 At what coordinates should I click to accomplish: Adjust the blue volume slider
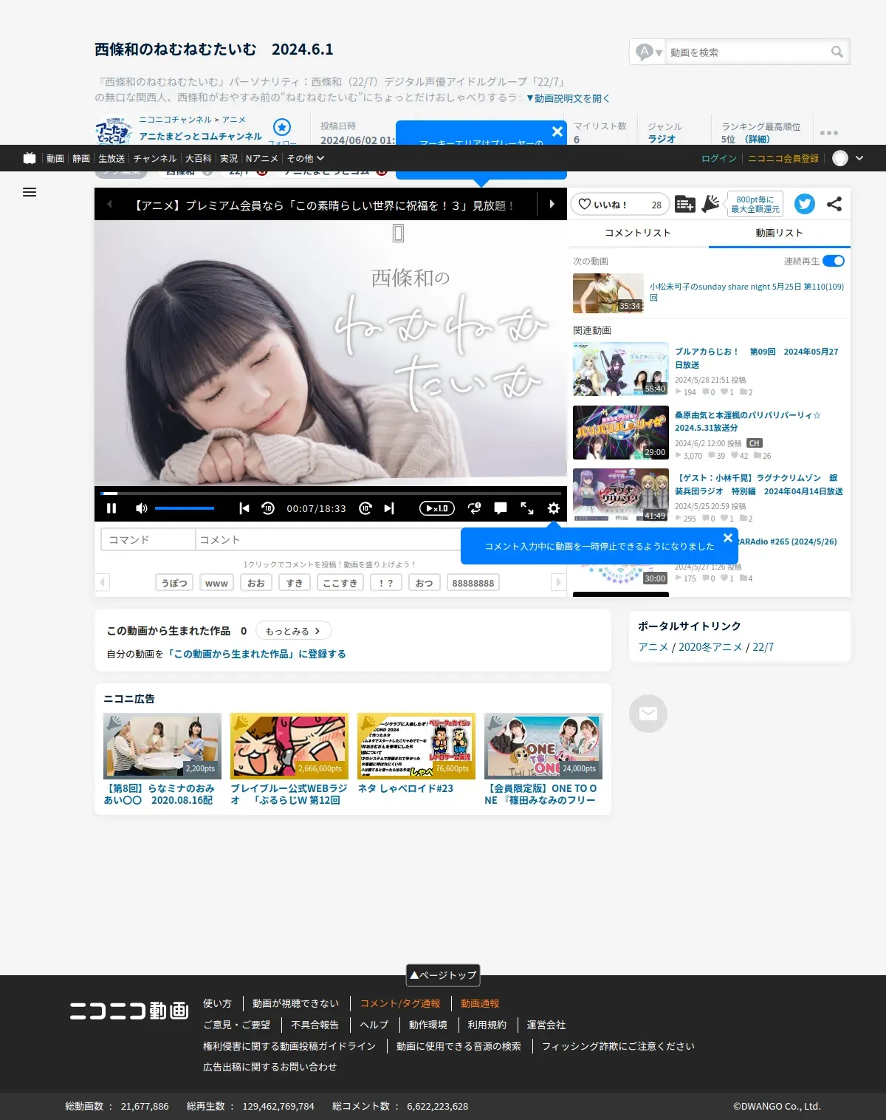click(x=185, y=508)
